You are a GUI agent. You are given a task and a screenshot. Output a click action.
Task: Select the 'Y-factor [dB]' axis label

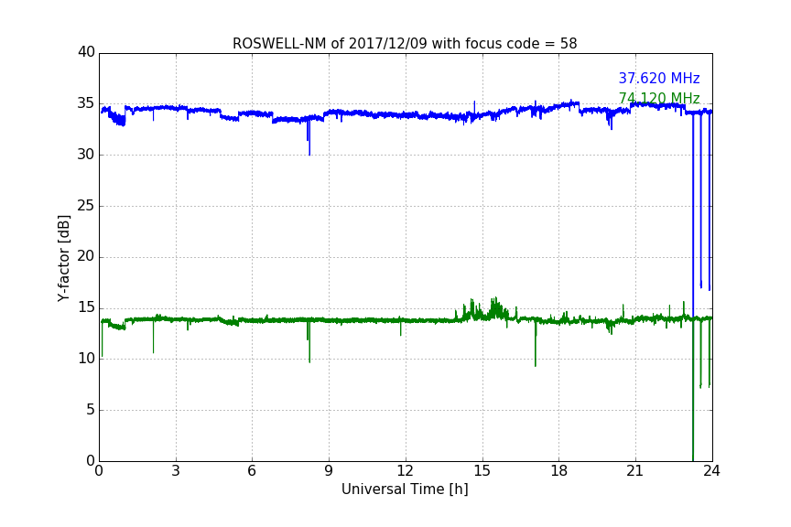coord(63,258)
